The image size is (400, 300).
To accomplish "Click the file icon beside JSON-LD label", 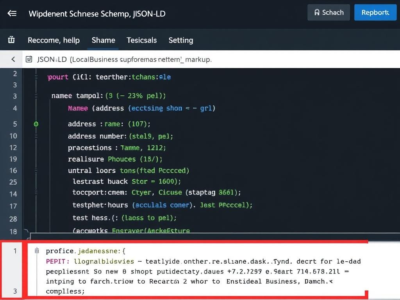I will point(29,59).
